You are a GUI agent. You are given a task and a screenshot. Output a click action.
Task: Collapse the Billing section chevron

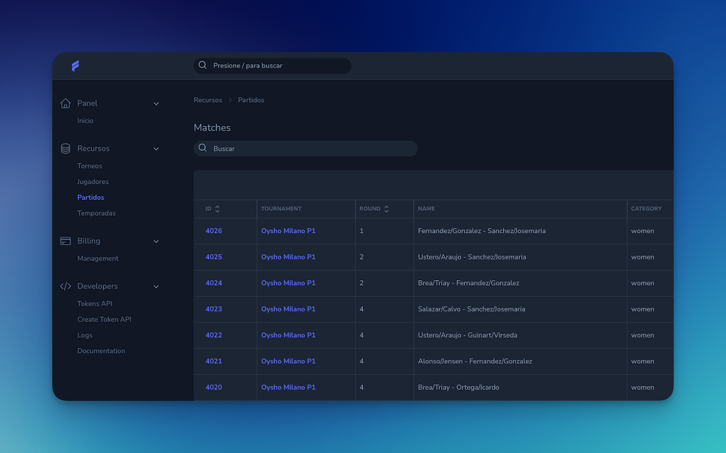156,241
